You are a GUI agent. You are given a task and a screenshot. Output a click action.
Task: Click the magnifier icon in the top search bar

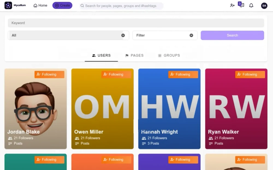click(x=82, y=6)
